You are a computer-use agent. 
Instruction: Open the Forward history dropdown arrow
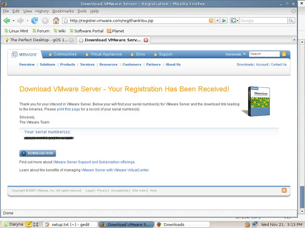27,21
